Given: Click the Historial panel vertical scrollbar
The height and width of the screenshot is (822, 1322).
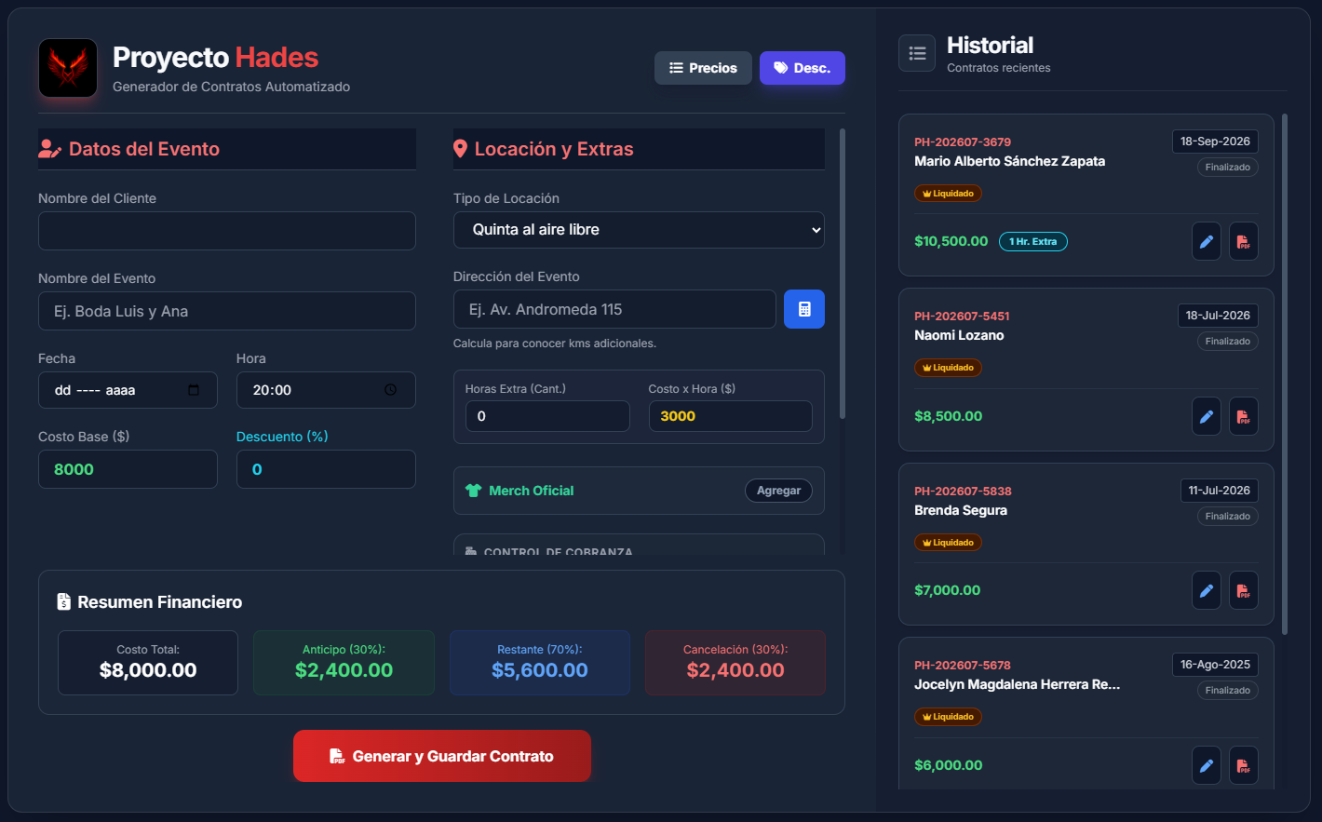Looking at the screenshot, I should [1285, 374].
